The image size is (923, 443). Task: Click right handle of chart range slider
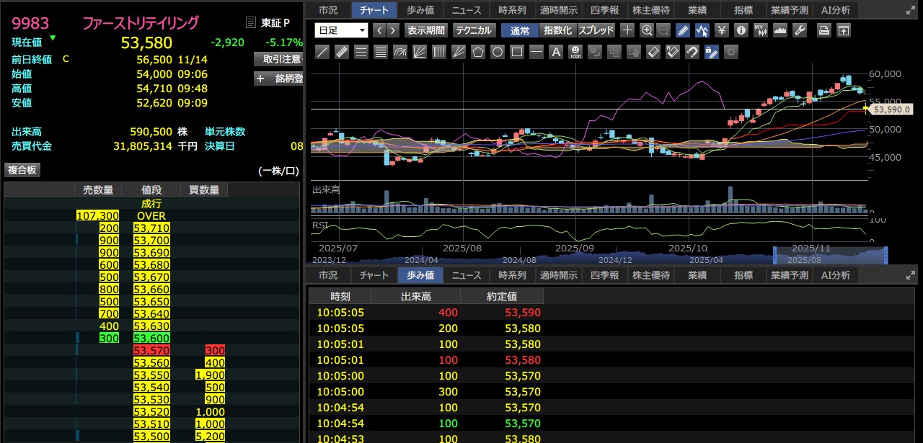click(886, 255)
